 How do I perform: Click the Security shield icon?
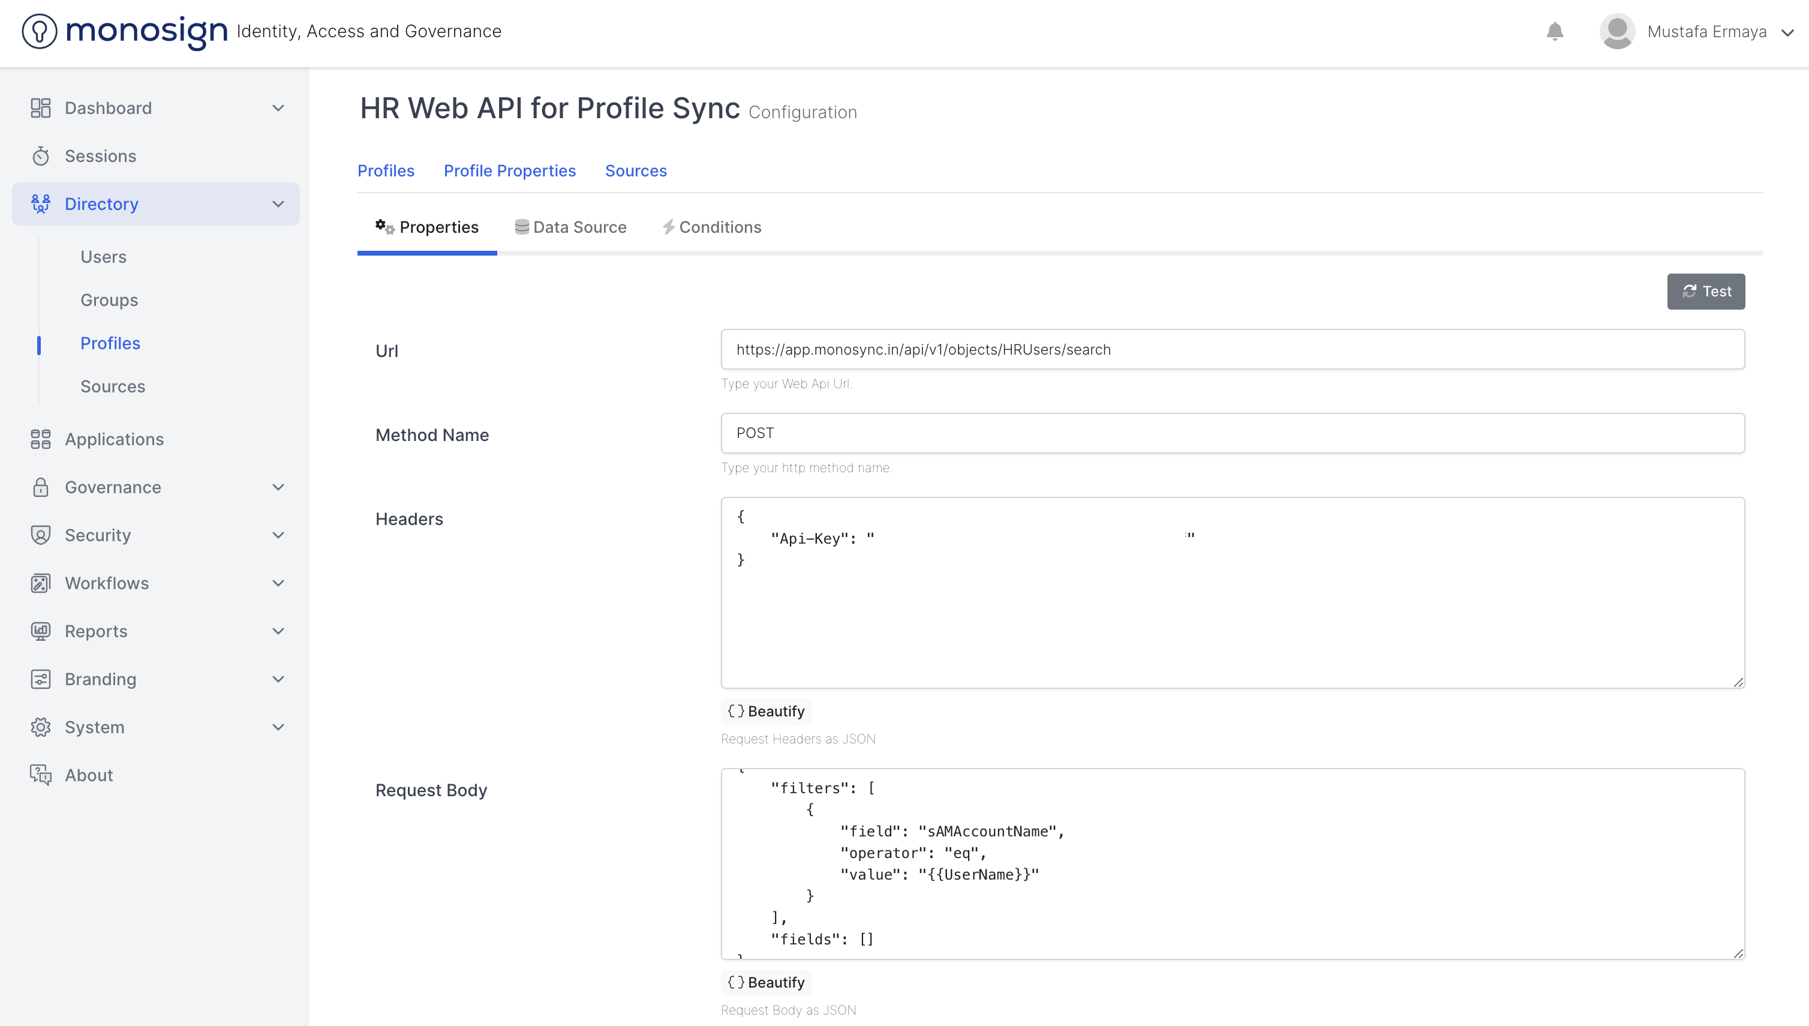(41, 535)
